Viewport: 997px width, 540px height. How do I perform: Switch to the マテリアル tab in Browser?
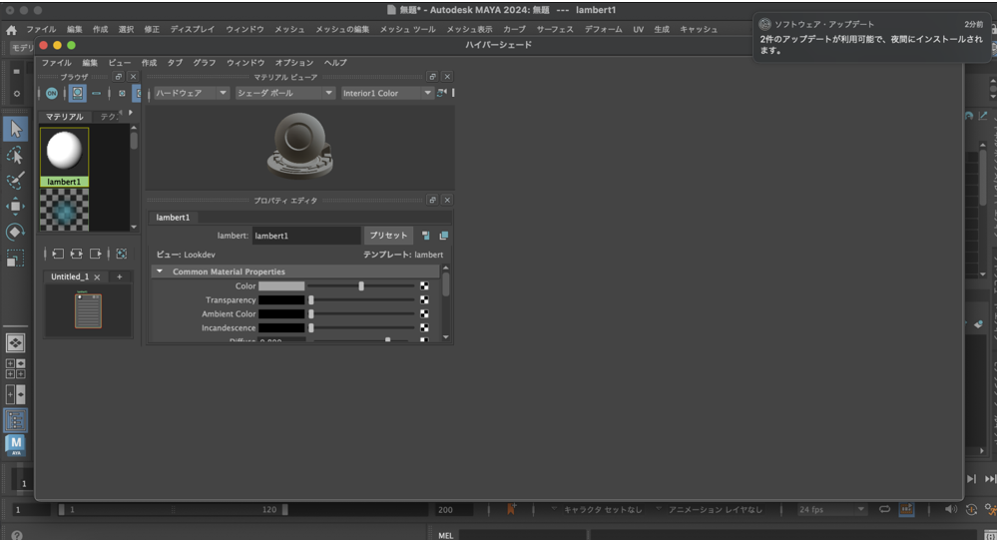(64, 117)
